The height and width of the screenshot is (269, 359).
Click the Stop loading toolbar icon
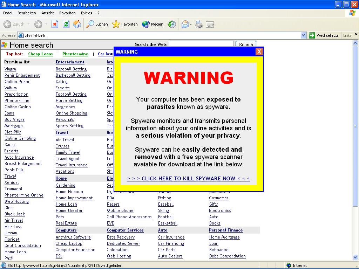click(x=55, y=24)
